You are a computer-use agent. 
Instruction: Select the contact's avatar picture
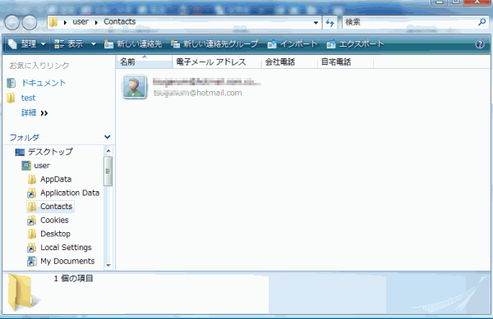tap(135, 87)
